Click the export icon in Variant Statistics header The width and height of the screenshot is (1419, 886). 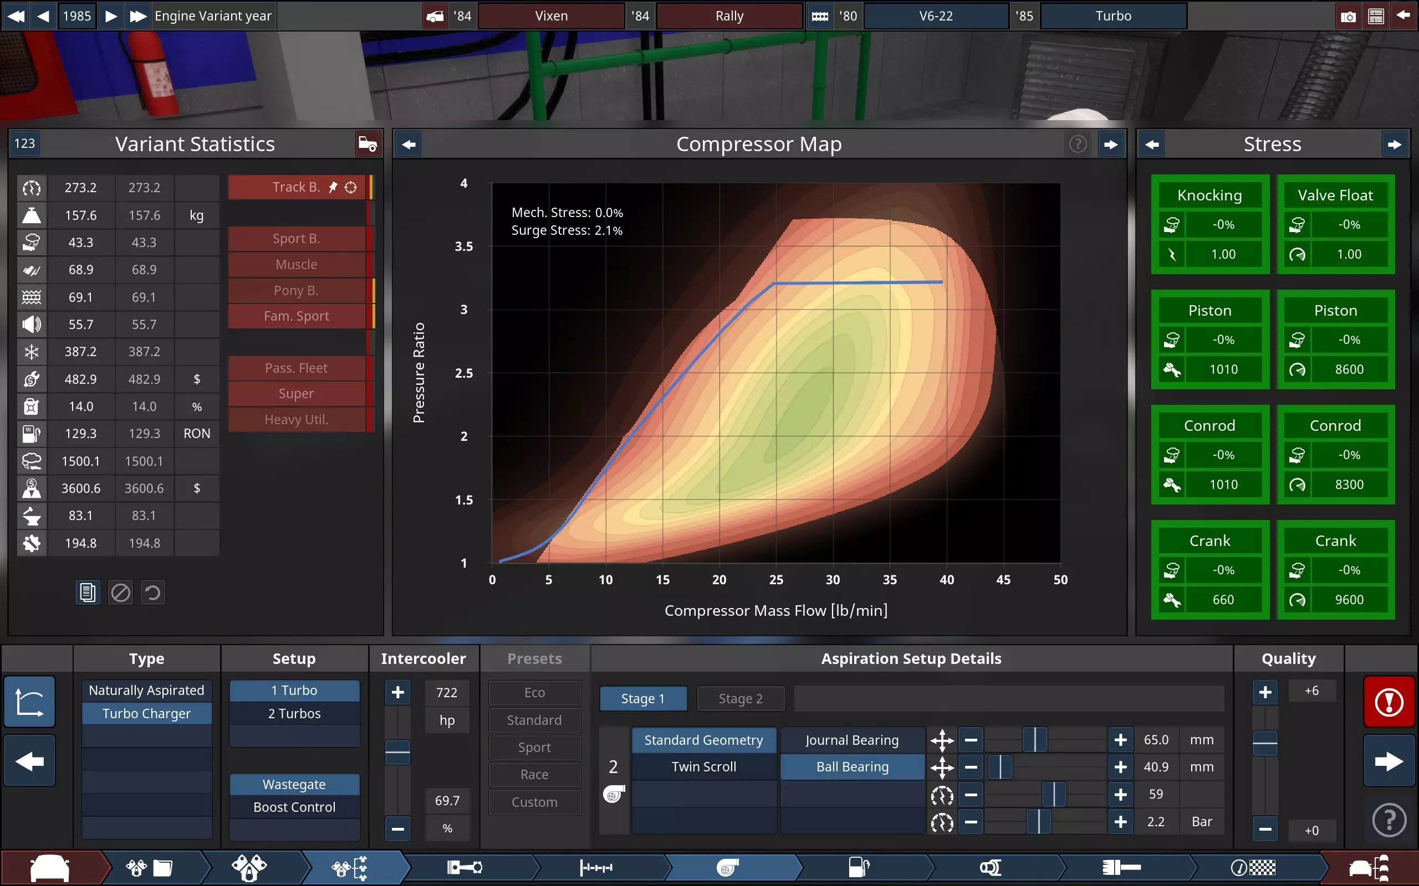[x=367, y=144]
